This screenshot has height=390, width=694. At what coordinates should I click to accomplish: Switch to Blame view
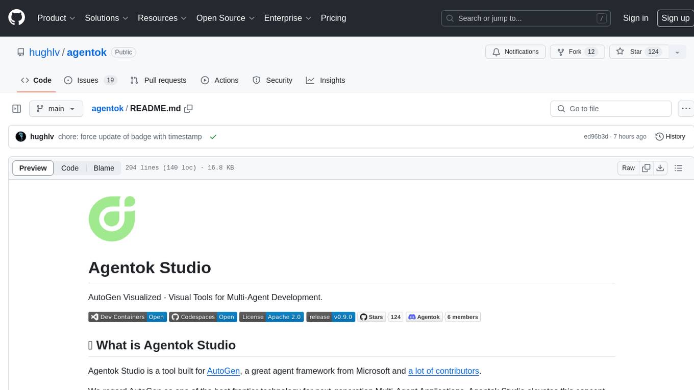pyautogui.click(x=104, y=168)
